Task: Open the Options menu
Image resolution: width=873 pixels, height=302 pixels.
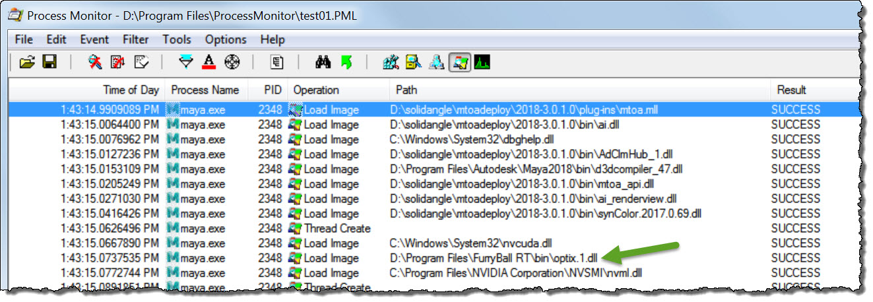Action: [225, 39]
